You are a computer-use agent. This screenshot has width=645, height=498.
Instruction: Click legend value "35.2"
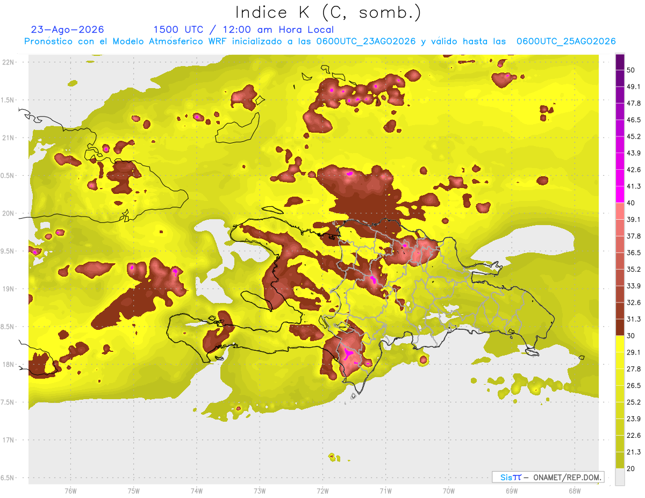click(634, 269)
